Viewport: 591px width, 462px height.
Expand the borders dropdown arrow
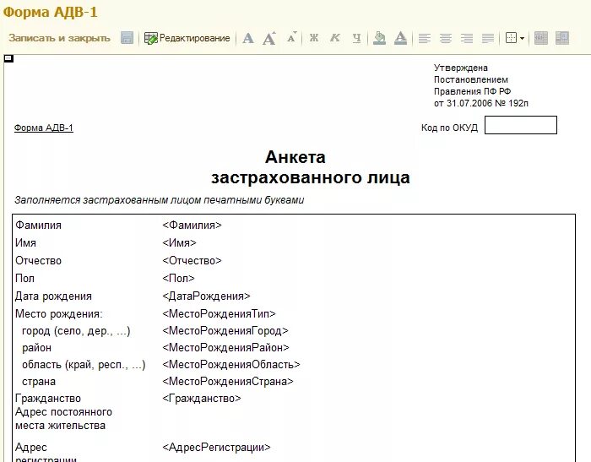522,38
